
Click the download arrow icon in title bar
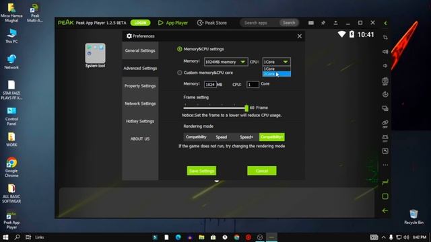tap(335, 23)
